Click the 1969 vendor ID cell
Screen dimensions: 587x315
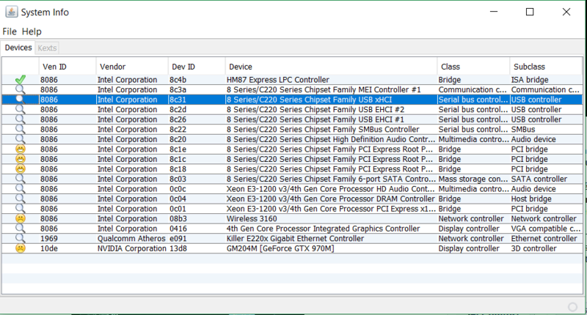pyautogui.click(x=49, y=238)
